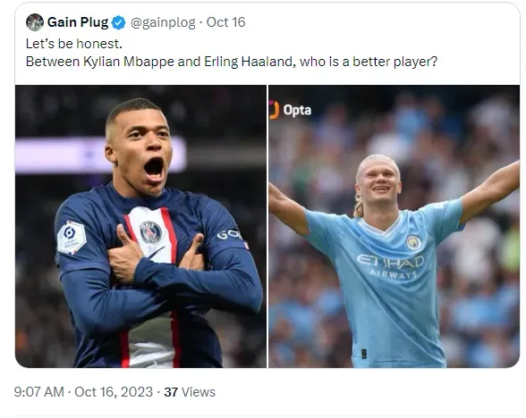Viewport: 526px width, 418px height.
Task: Click the blue verified badge
Action: pos(118,23)
